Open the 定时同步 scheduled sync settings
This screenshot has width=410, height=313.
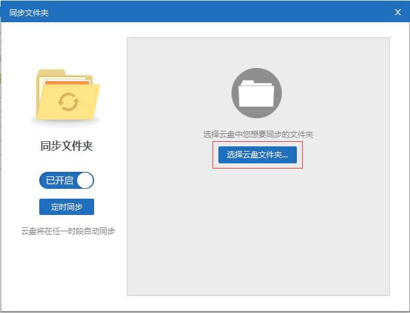(67, 206)
